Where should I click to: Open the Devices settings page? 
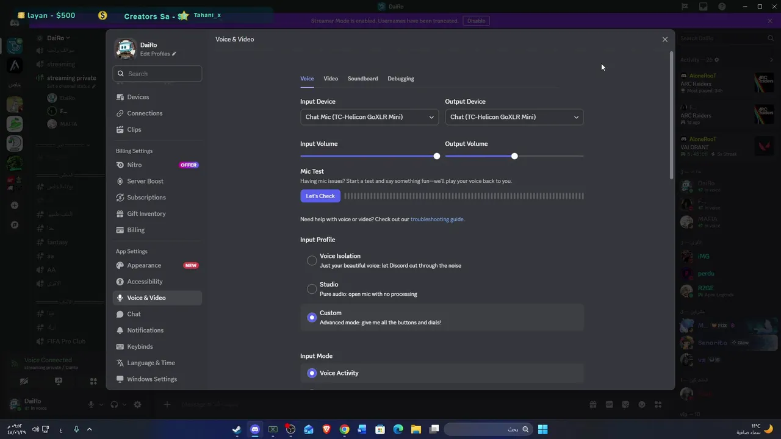click(x=157, y=97)
